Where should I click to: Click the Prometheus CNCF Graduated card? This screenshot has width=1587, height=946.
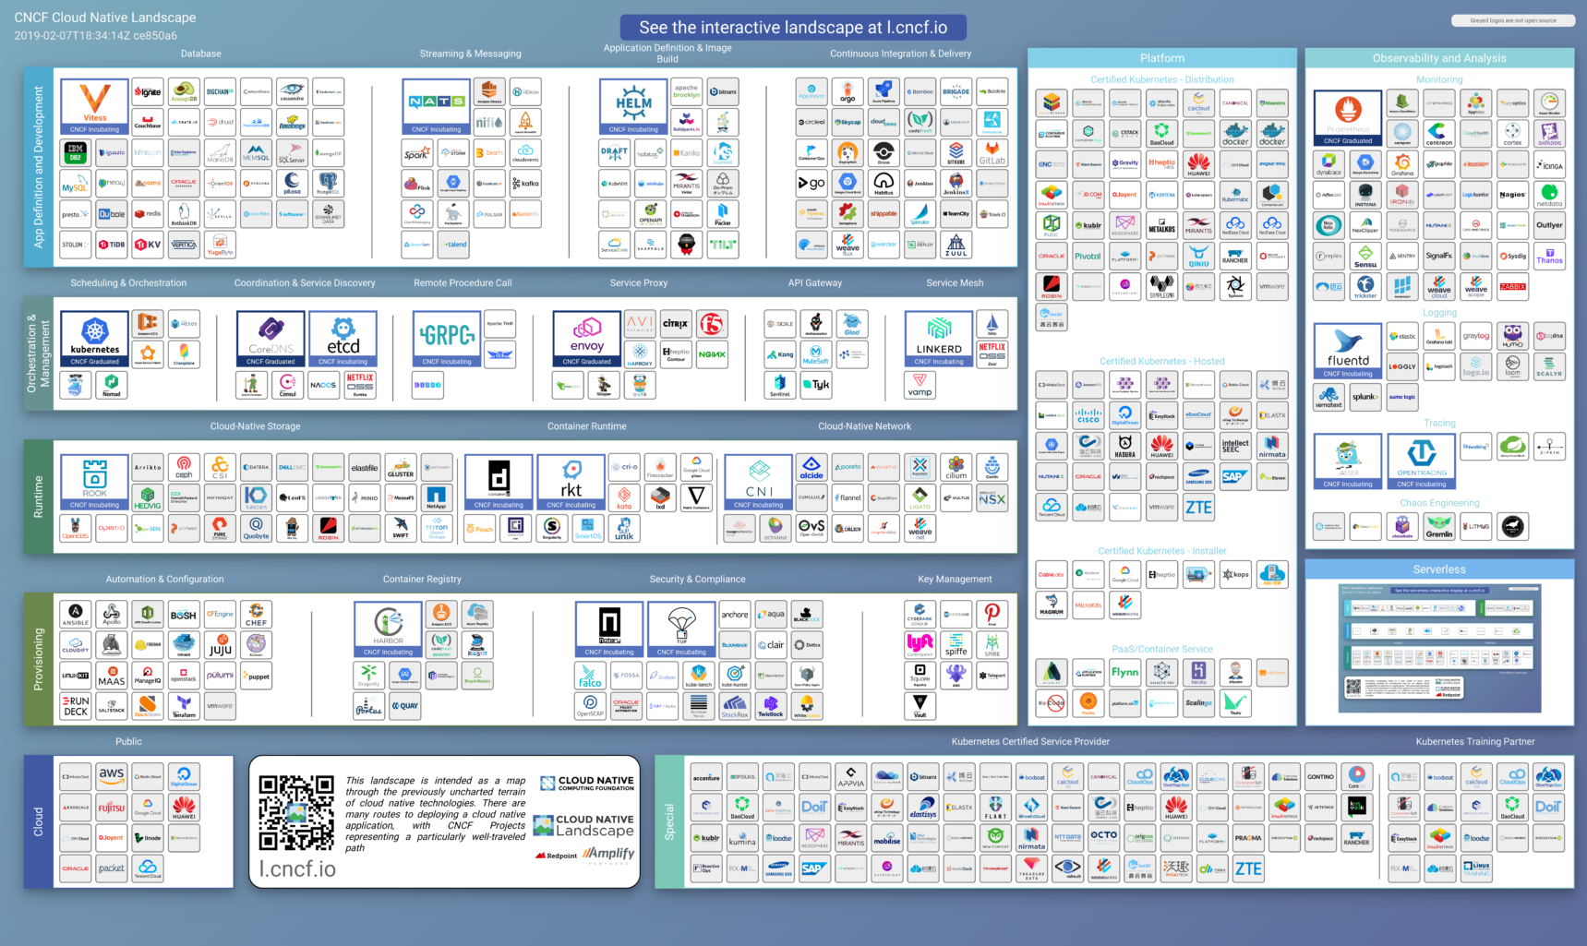[1348, 118]
